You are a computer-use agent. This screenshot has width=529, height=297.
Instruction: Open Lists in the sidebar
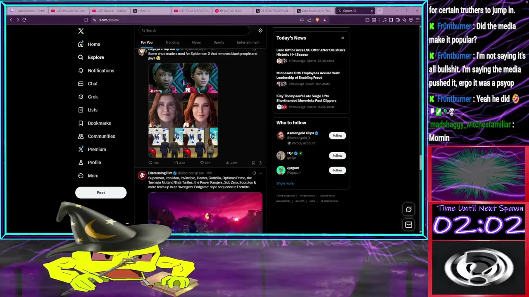click(x=88, y=110)
